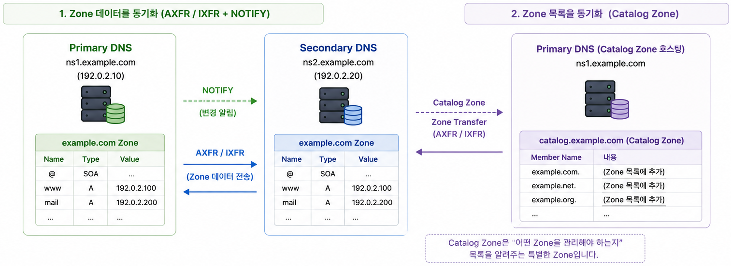Click the '(192.0.2.10)' address text
Viewport: 731px width, 266px height.
click(x=100, y=76)
